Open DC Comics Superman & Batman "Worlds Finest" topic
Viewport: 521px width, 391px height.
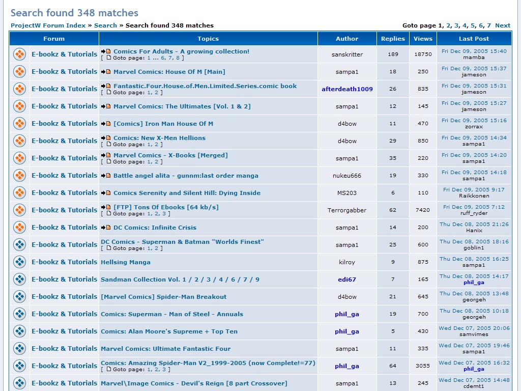pyautogui.click(x=183, y=242)
